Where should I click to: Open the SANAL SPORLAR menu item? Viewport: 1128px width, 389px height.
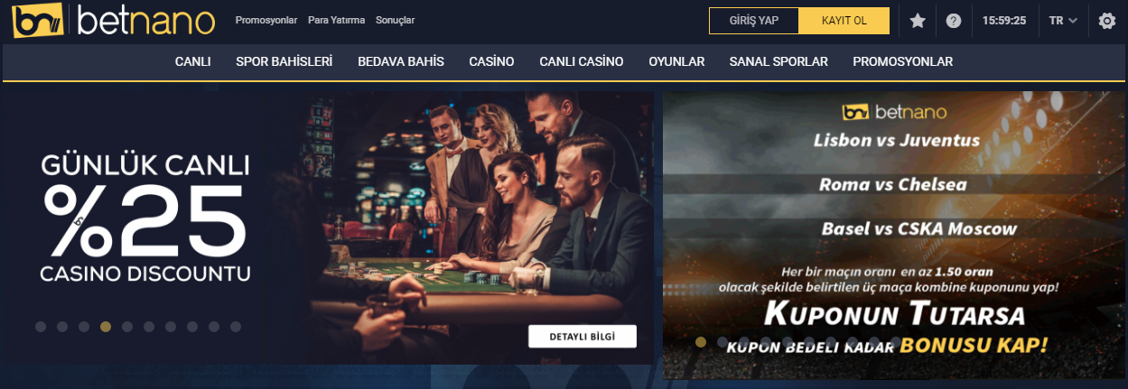pos(778,61)
